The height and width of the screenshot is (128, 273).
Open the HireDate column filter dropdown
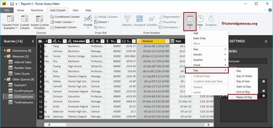click(167, 41)
